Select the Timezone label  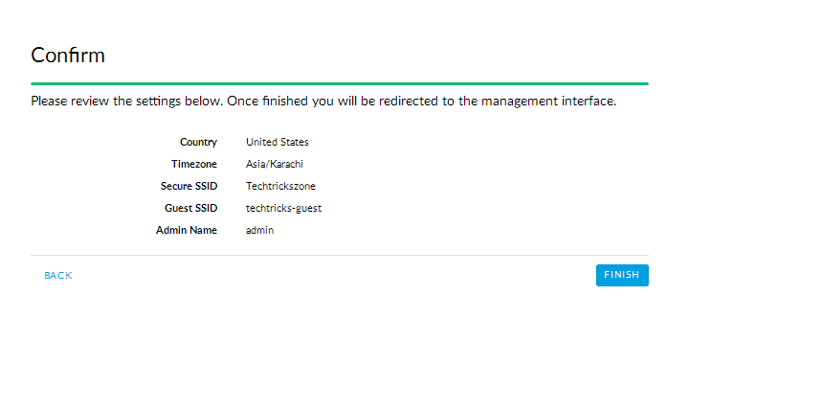[x=194, y=164]
